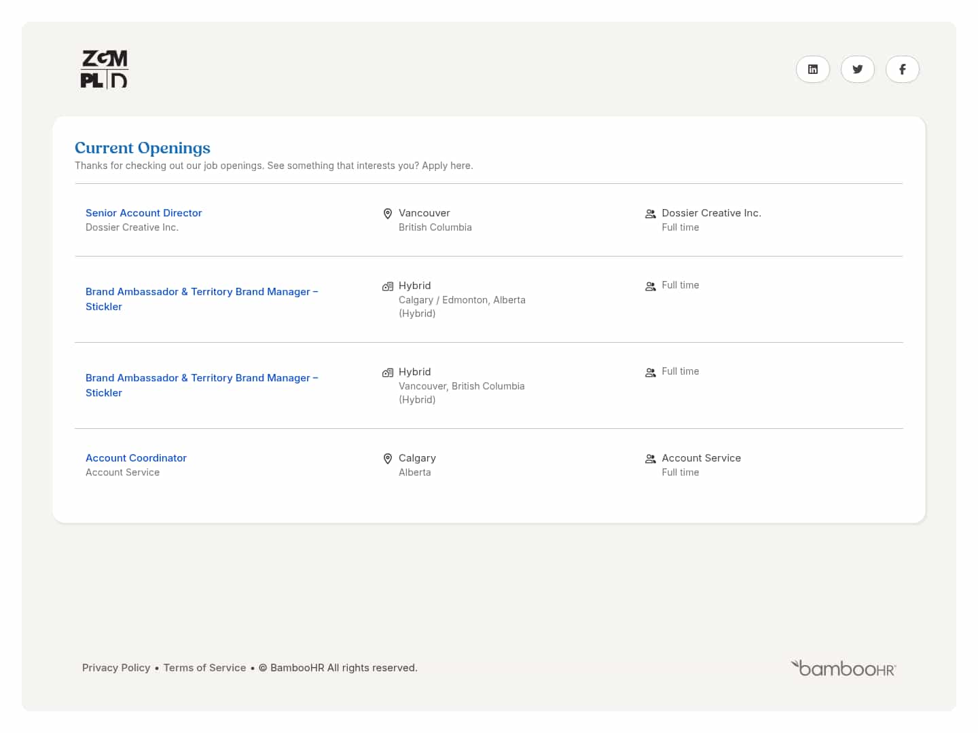Click the Current Openings heading
Screen dimensions: 978x733
tap(142, 148)
